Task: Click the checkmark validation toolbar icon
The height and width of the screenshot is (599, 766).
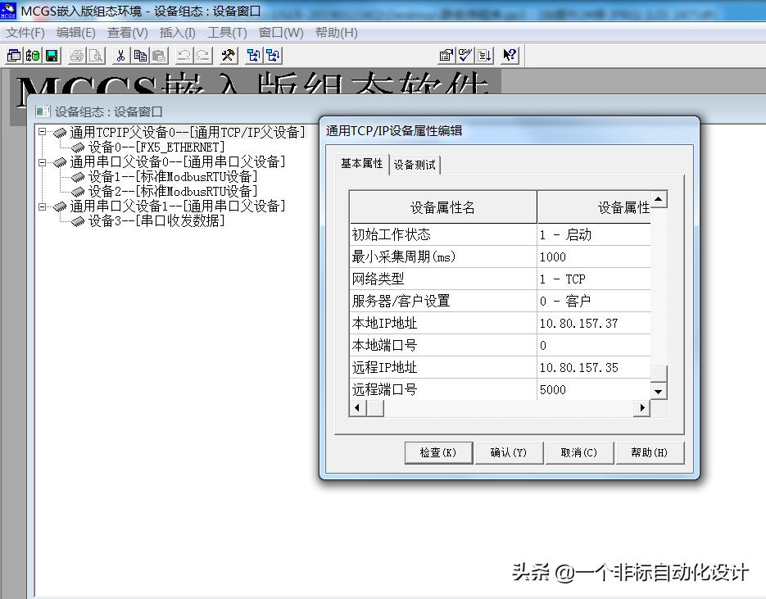Action: click(465, 56)
